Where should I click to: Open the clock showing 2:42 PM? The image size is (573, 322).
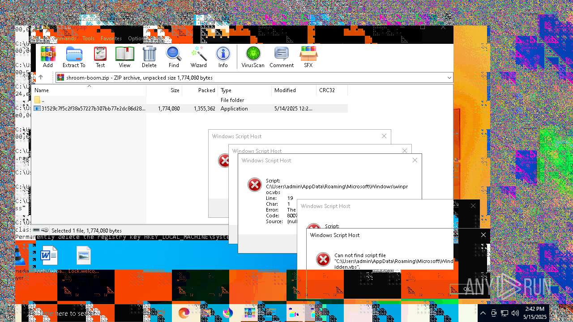pyautogui.click(x=535, y=313)
